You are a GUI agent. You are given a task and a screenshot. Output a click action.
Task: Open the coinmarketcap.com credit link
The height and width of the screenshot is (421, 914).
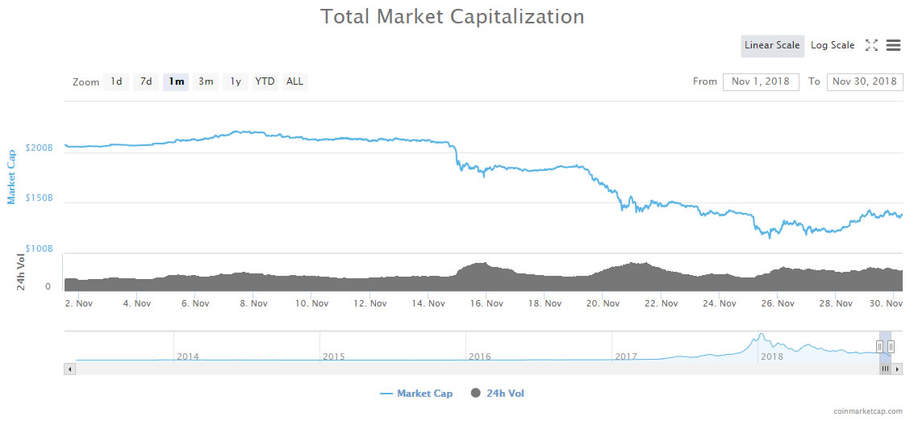click(868, 411)
